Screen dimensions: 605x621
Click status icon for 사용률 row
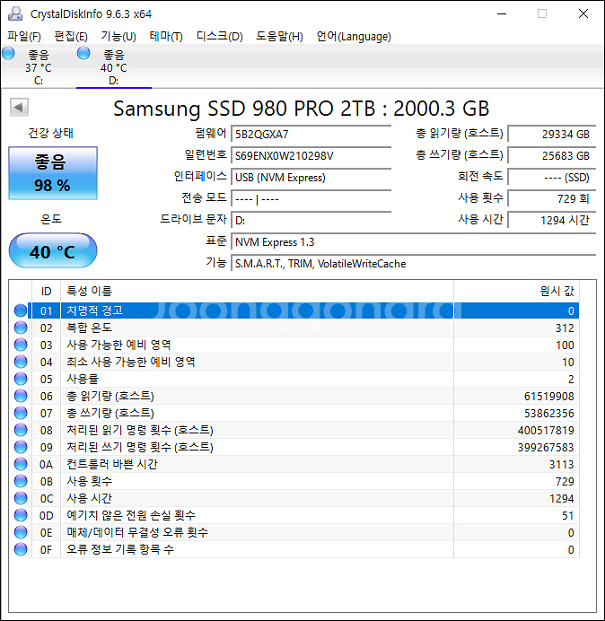point(21,379)
